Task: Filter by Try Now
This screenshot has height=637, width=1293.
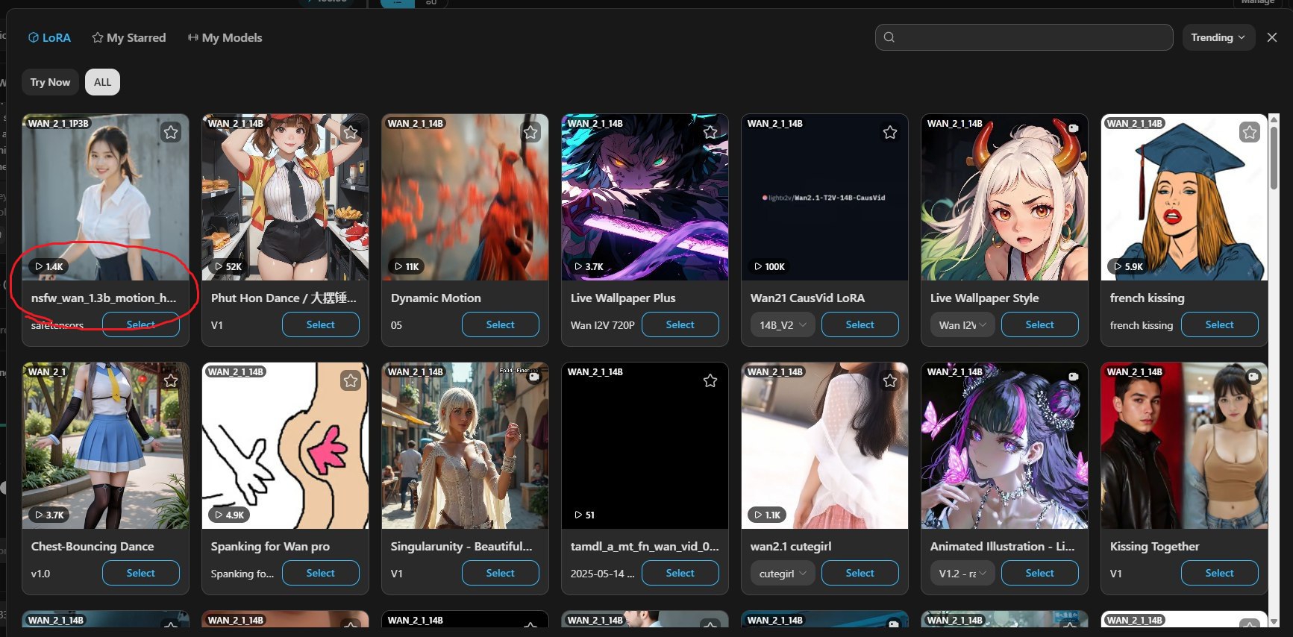Action: [x=50, y=82]
